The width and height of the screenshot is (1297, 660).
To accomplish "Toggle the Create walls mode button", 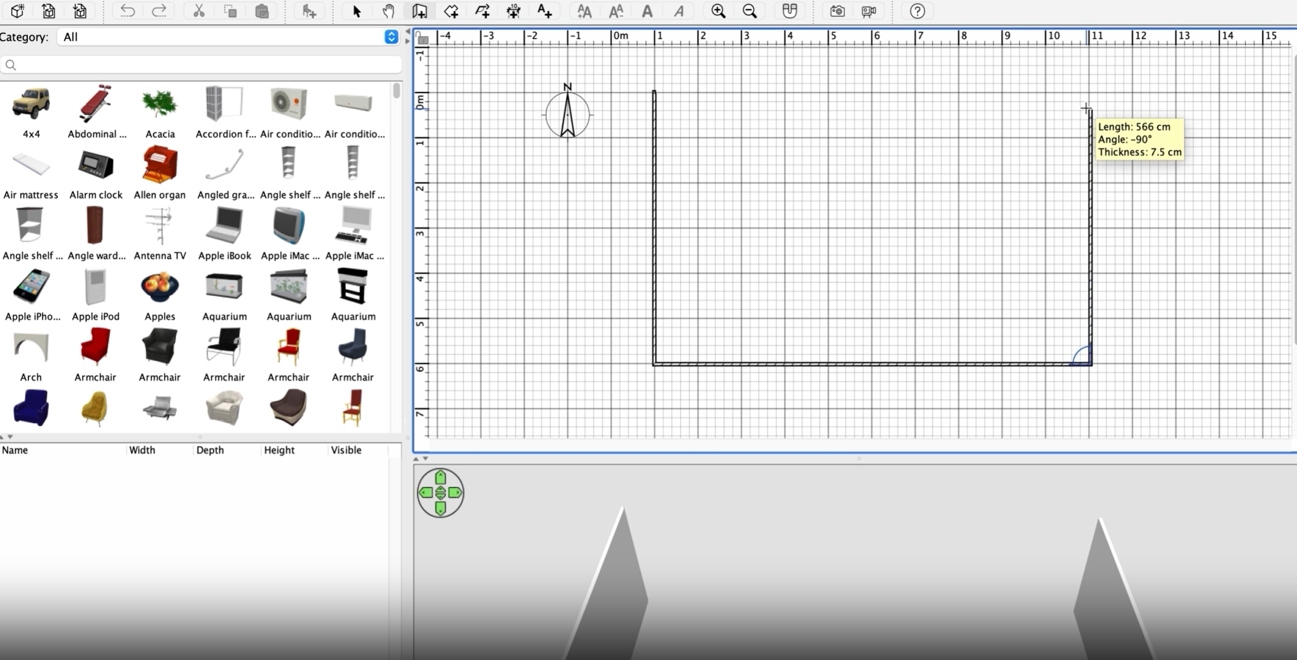I will 419,11.
